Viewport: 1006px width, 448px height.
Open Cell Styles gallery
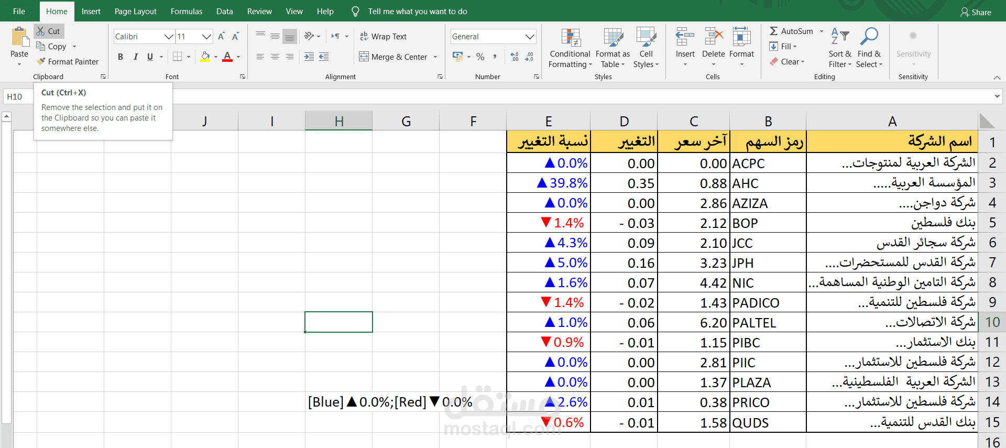[x=646, y=48]
